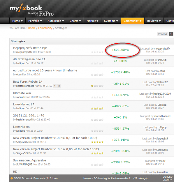Open bestforexrobots author profile
Viewport: 174px width, 182px height.
click(x=25, y=86)
